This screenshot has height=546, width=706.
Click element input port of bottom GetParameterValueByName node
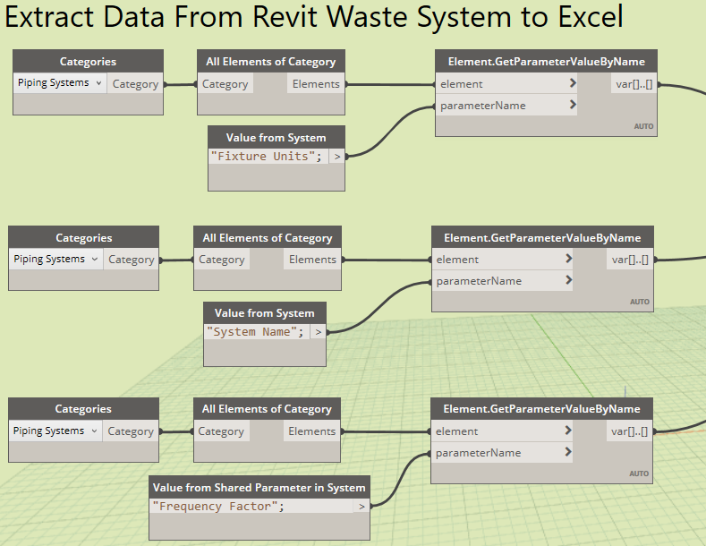(502, 431)
